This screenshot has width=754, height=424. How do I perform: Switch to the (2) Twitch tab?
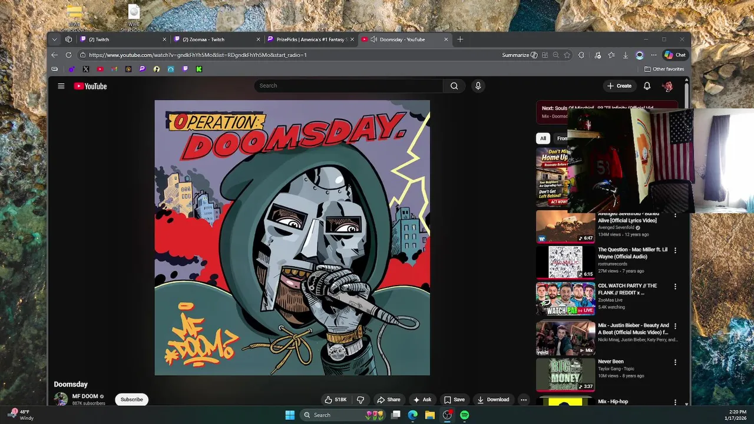click(123, 39)
